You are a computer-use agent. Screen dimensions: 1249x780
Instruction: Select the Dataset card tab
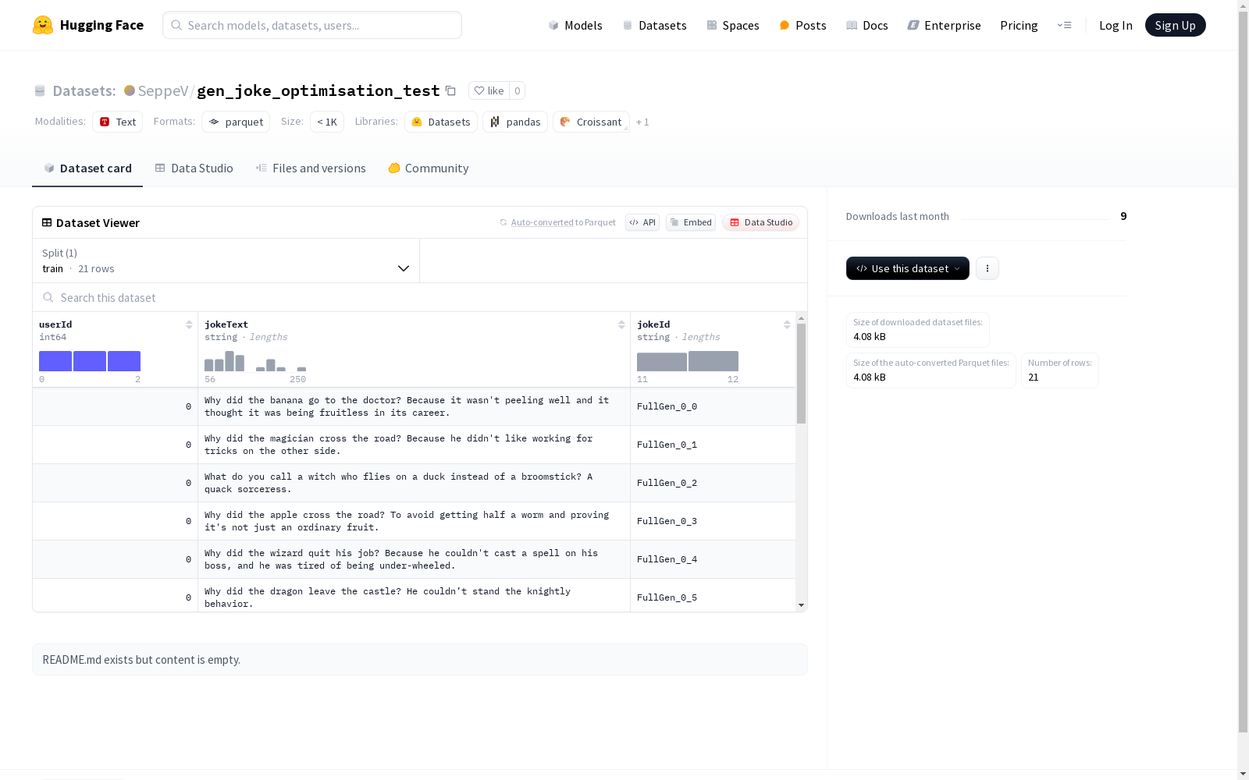87,168
